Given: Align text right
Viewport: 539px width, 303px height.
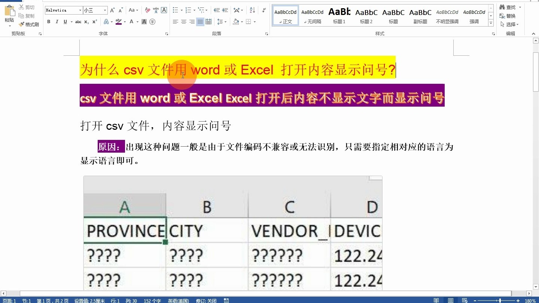Looking at the screenshot, I should coord(192,22).
